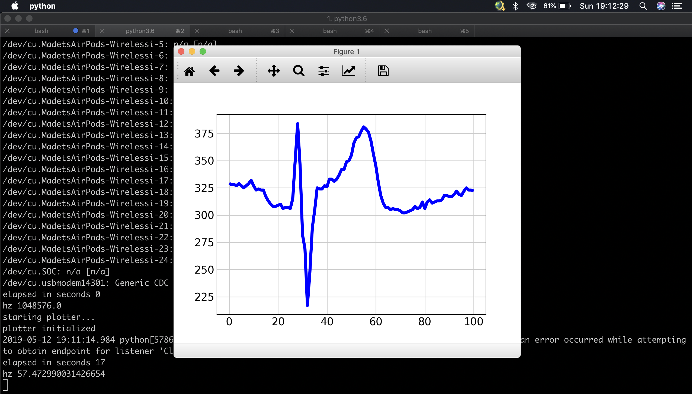
Task: Click the Siri icon in the menu bar
Action: coord(661,6)
